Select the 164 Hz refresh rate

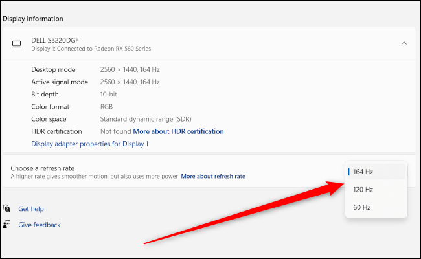376,172
